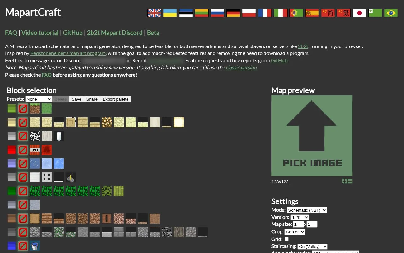The height and width of the screenshot is (253, 404).
Task: Select the water bucket block
Action: (x=35, y=246)
